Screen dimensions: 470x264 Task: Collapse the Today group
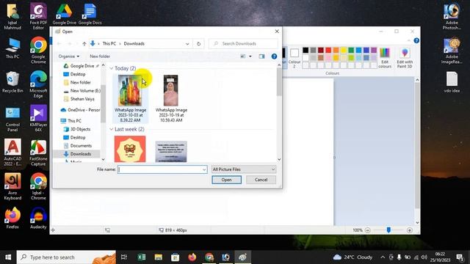click(111, 68)
